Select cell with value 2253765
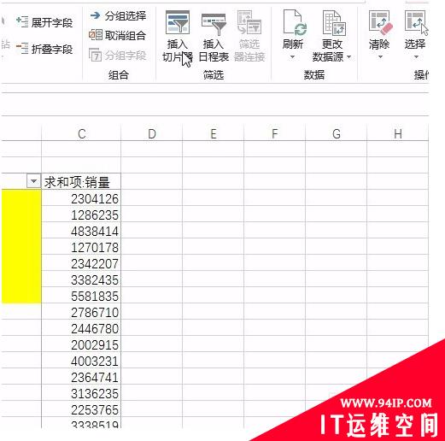This screenshot has width=445, height=441. coord(81,409)
